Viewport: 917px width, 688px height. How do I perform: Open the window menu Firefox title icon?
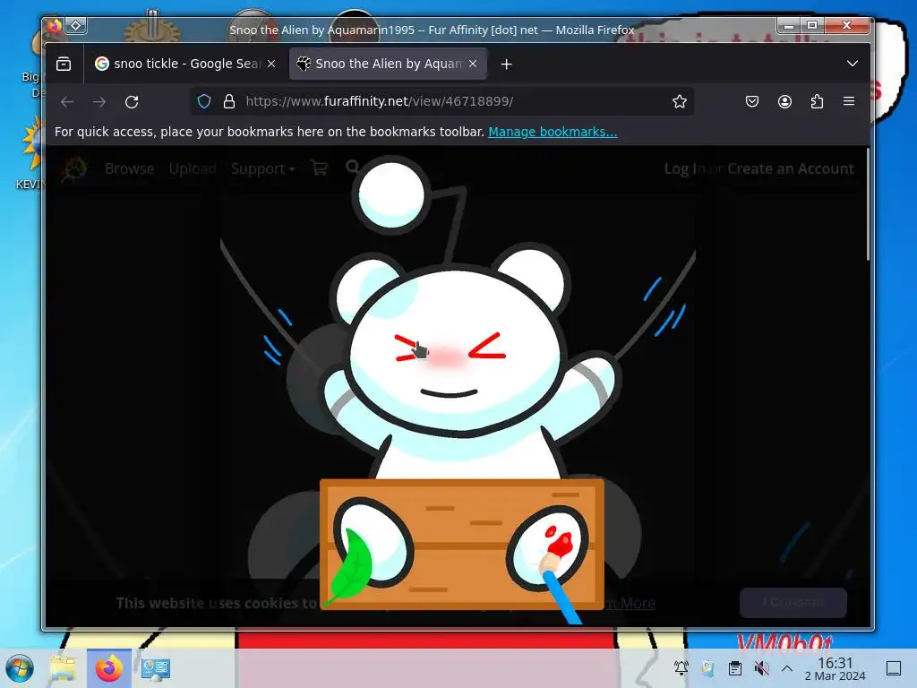[55, 25]
